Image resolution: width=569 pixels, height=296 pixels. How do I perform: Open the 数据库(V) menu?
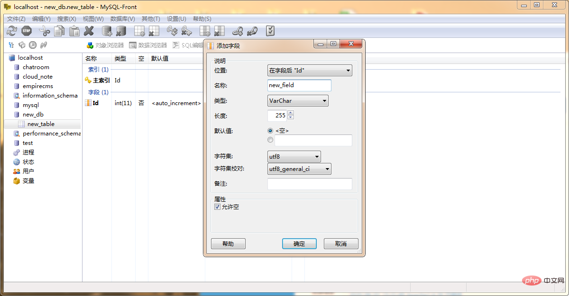point(123,19)
